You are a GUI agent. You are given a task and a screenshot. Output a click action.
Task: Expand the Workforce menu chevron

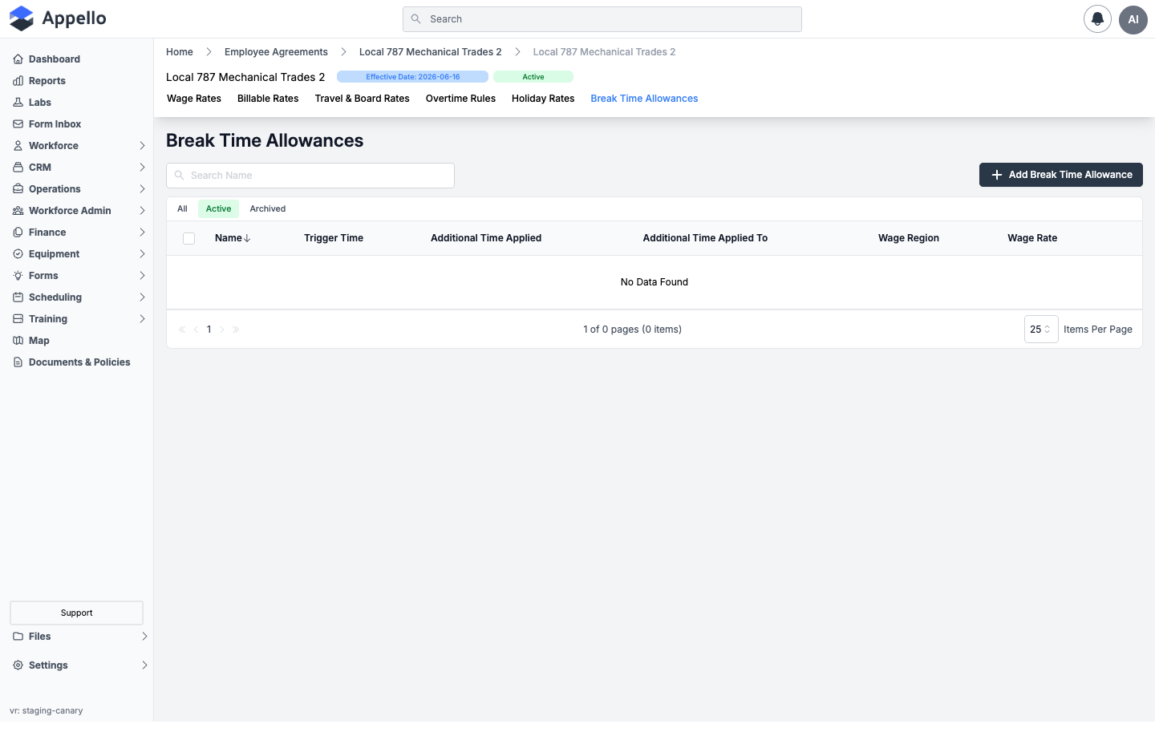142,146
